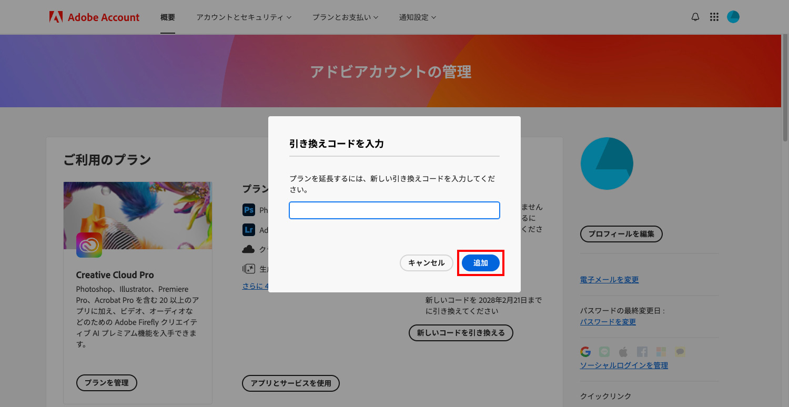Click the generative AI credits icon

coord(249,268)
